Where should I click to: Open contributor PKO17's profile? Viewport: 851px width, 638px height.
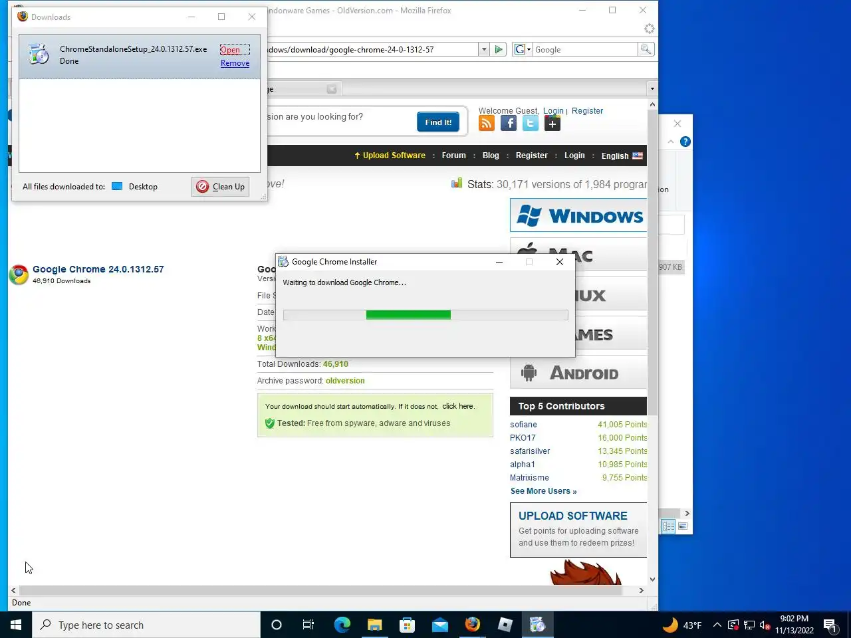pos(523,438)
